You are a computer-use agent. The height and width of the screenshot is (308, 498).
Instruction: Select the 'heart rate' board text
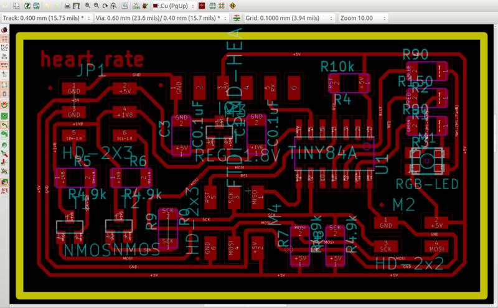pos(92,59)
